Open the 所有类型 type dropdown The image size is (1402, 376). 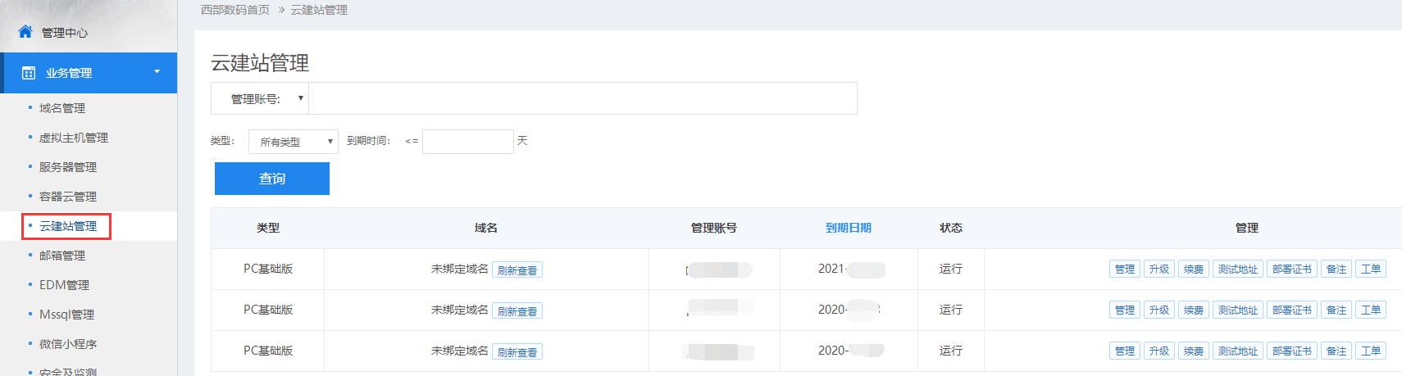tap(294, 142)
